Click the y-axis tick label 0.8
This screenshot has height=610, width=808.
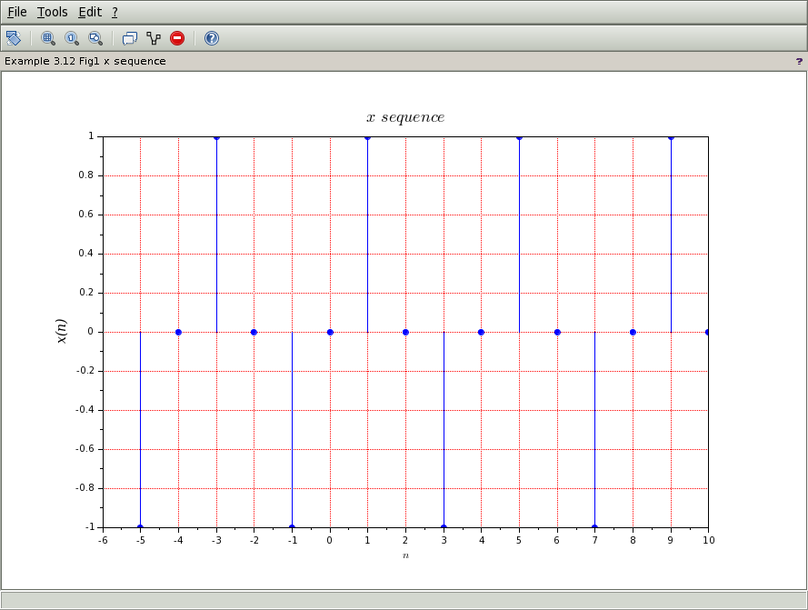click(86, 175)
